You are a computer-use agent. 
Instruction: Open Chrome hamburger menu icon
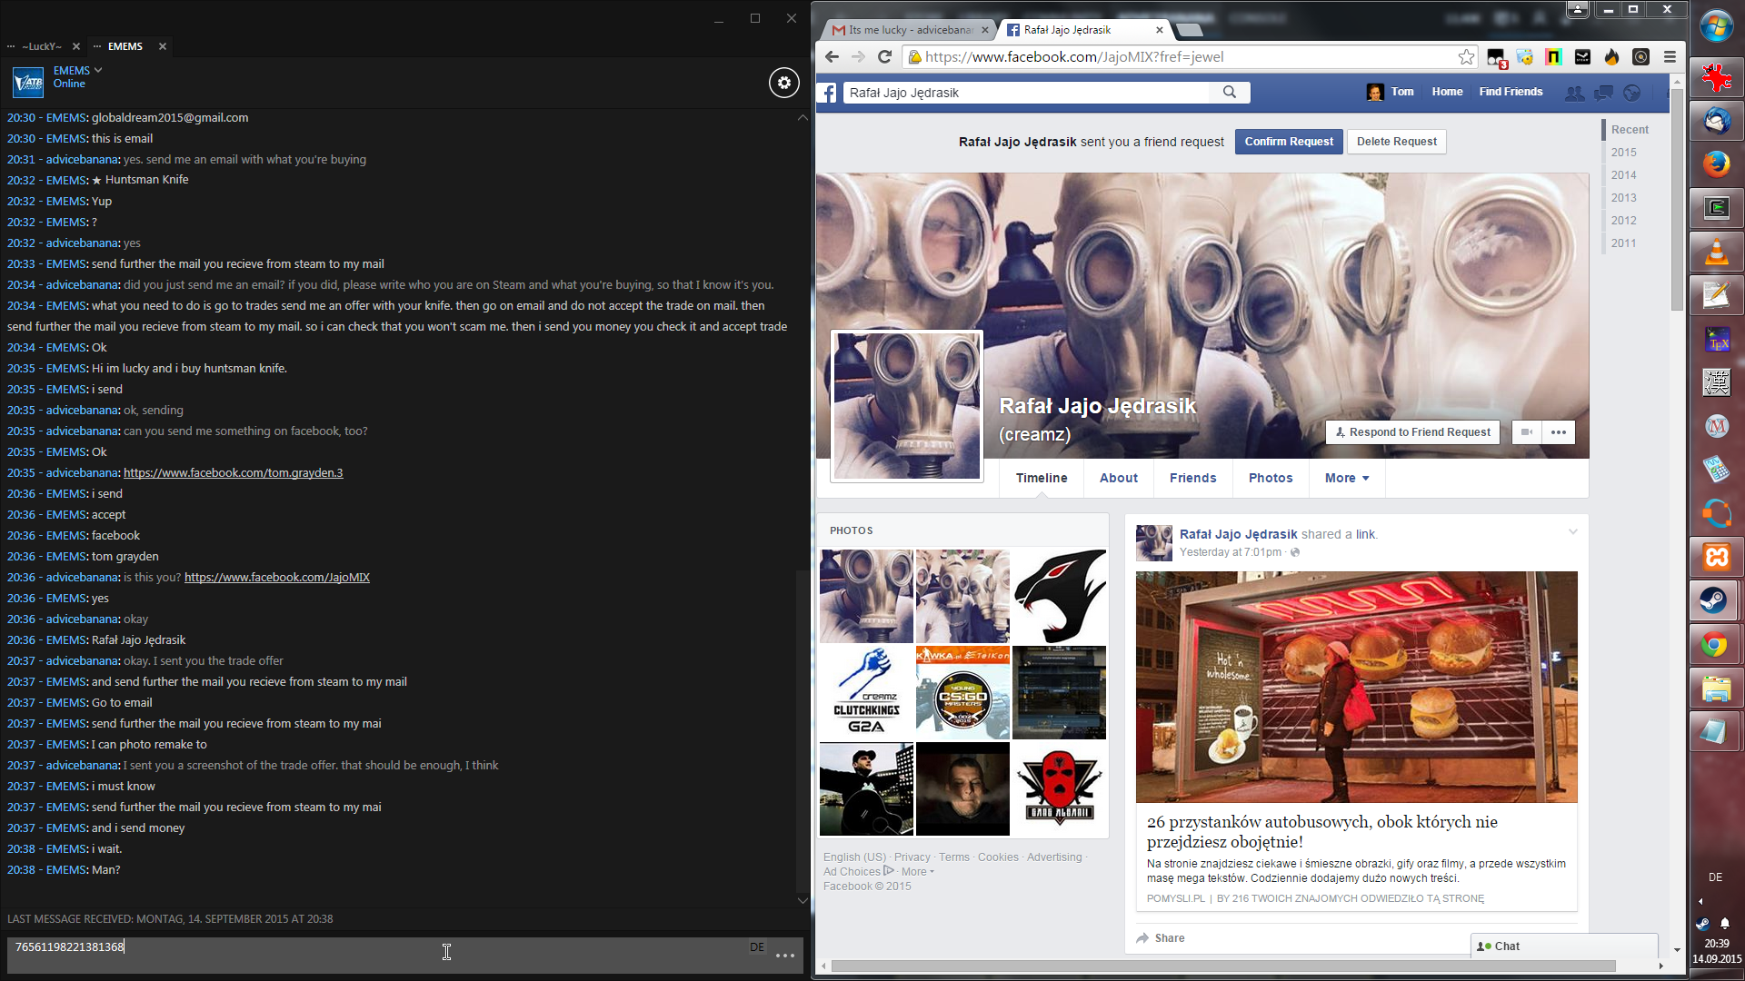[x=1670, y=57]
